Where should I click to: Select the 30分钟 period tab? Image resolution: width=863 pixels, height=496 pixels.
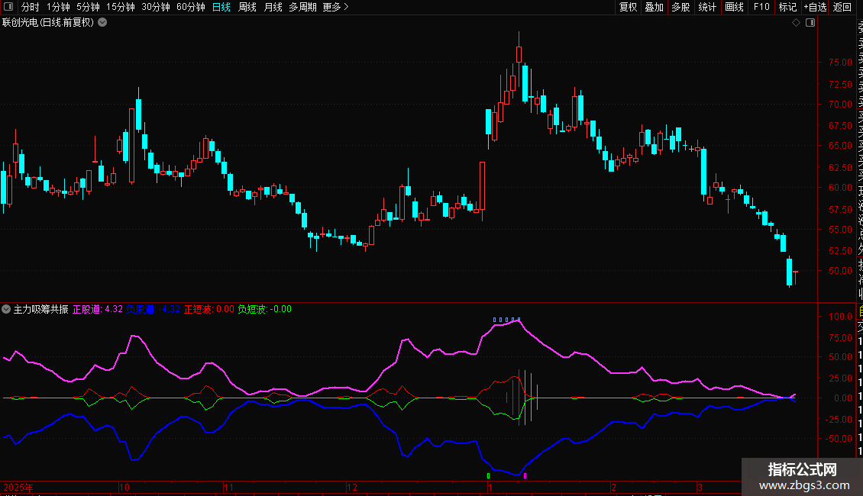(x=156, y=7)
